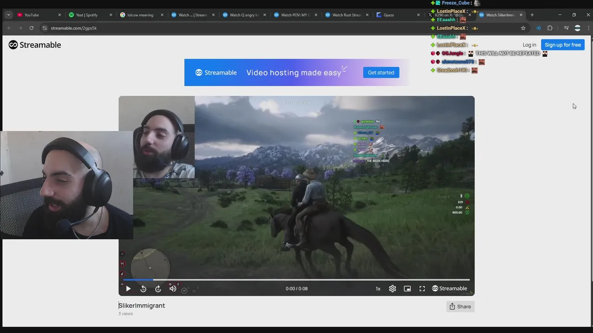The width and height of the screenshot is (593, 333).
Task: Mute the video player volume
Action: click(173, 289)
